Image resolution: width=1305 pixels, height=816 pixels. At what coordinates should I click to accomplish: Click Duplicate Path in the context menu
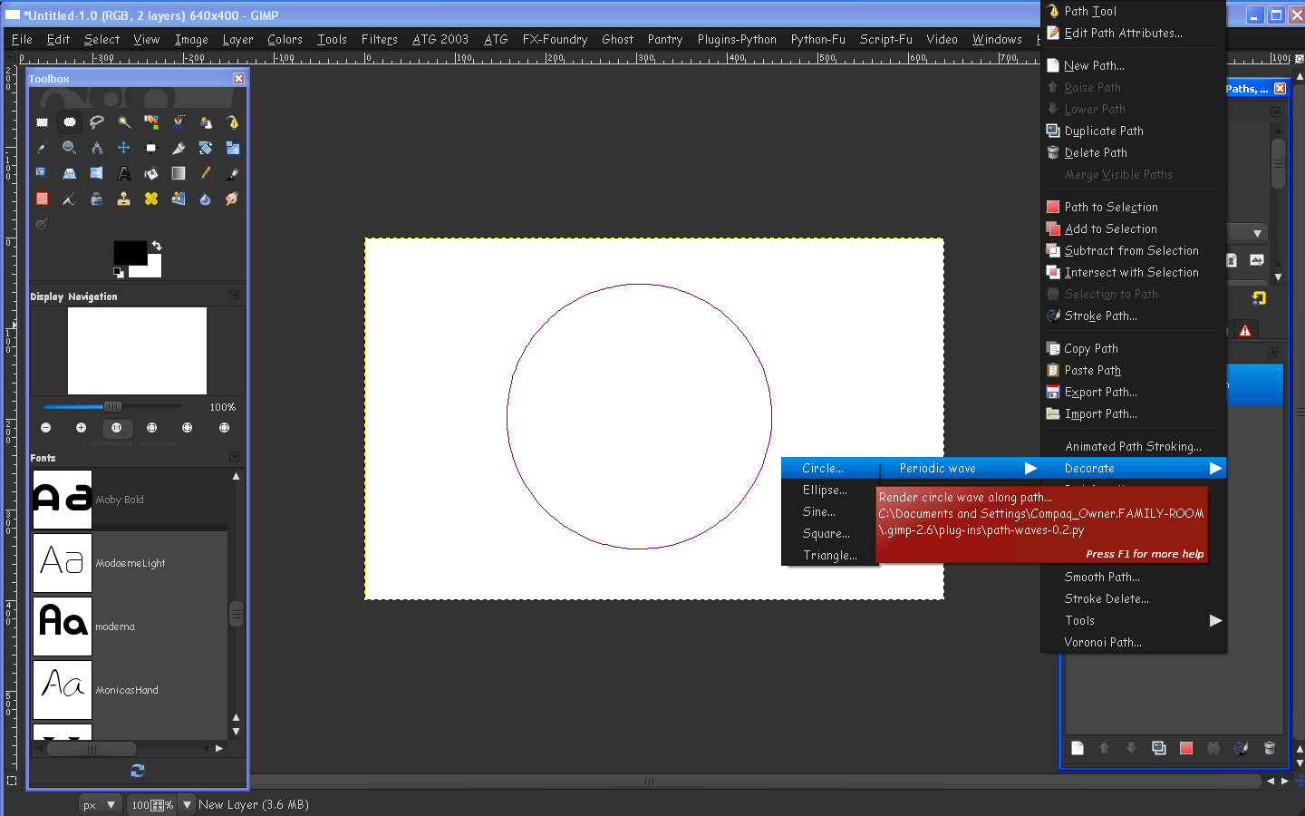tap(1103, 131)
